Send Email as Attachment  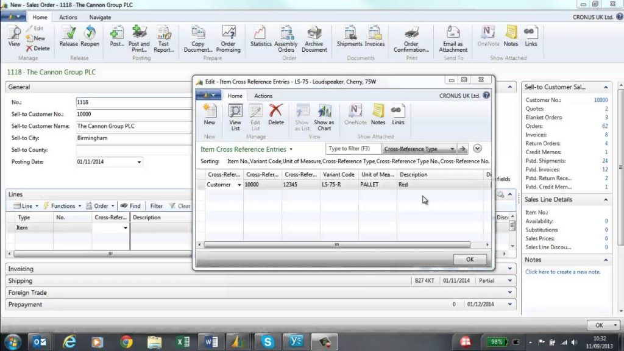coord(453,39)
